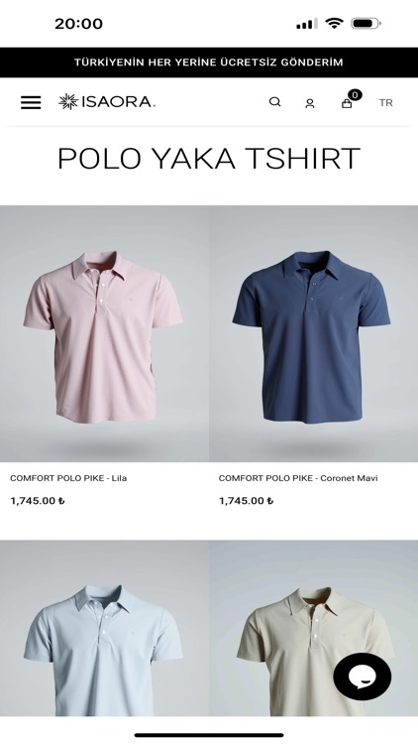The width and height of the screenshot is (418, 744).
Task: Tap the cellular signal bars icon
Action: (307, 24)
